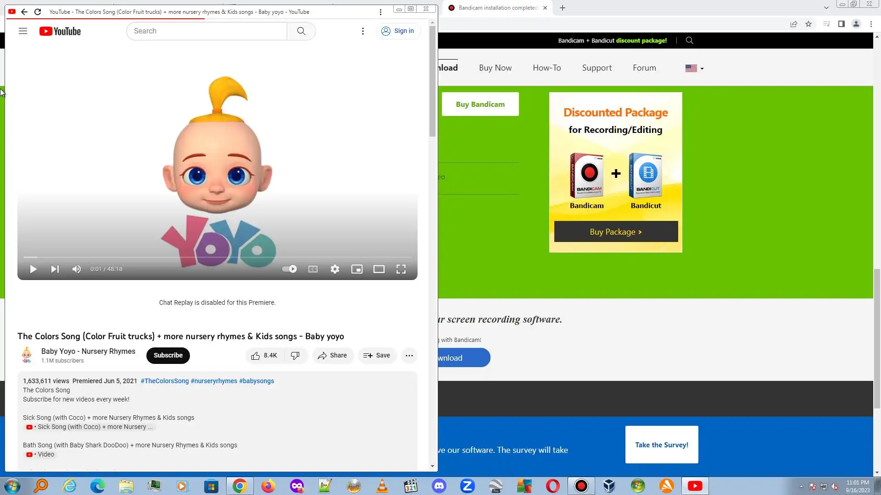Click the video progress bar
This screenshot has width=881, height=495.
(217, 258)
